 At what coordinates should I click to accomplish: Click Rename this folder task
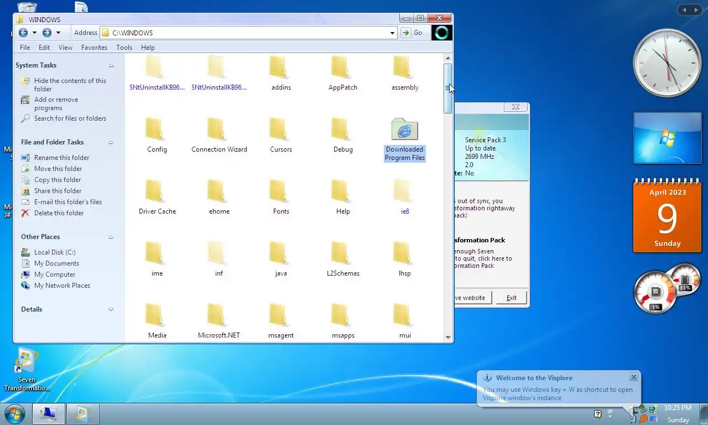[x=61, y=158]
